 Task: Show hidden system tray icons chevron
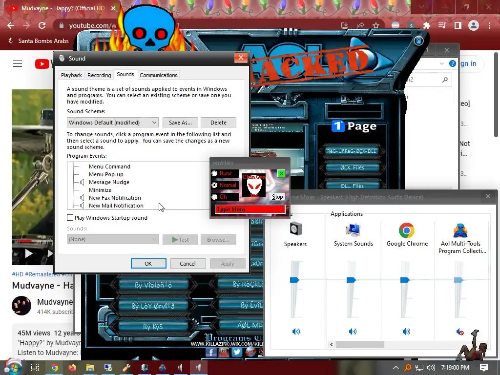pyautogui.click(x=396, y=368)
